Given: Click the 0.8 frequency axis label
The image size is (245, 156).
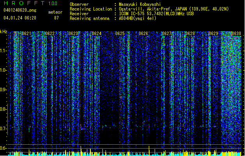Looking at the screenshot, I should (3, 109).
